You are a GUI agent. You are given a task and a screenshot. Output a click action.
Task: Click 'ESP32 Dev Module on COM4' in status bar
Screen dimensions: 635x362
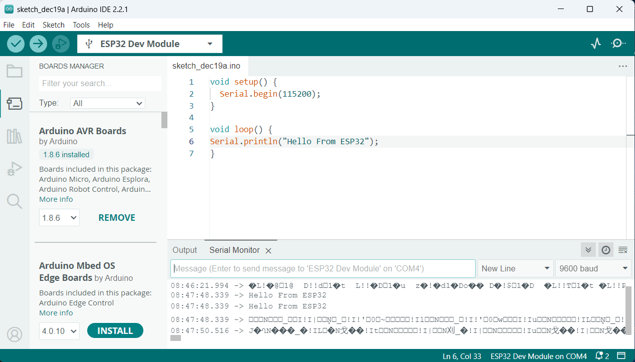(539, 356)
